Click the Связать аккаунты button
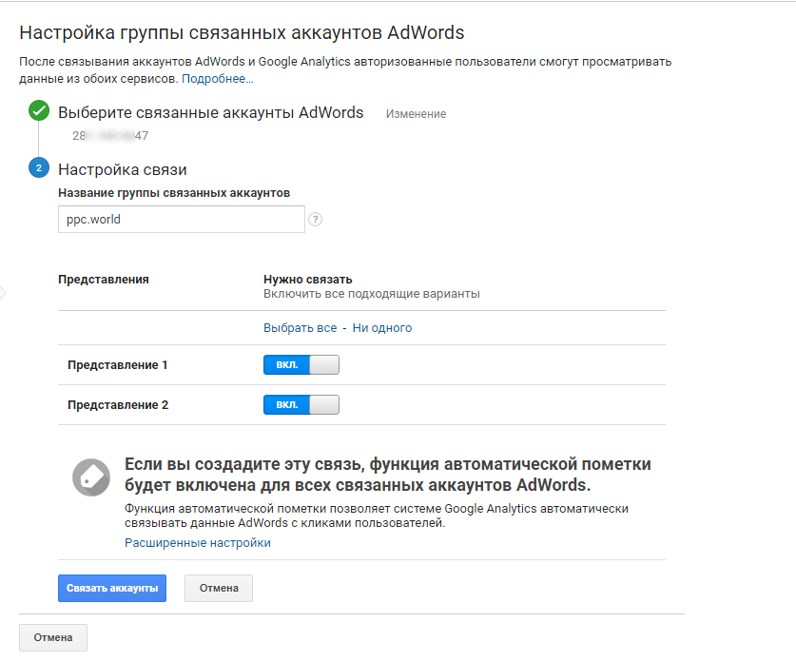 pos(112,589)
